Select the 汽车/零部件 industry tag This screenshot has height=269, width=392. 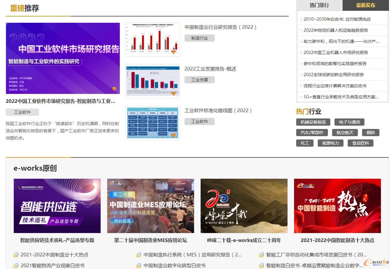click(312, 133)
